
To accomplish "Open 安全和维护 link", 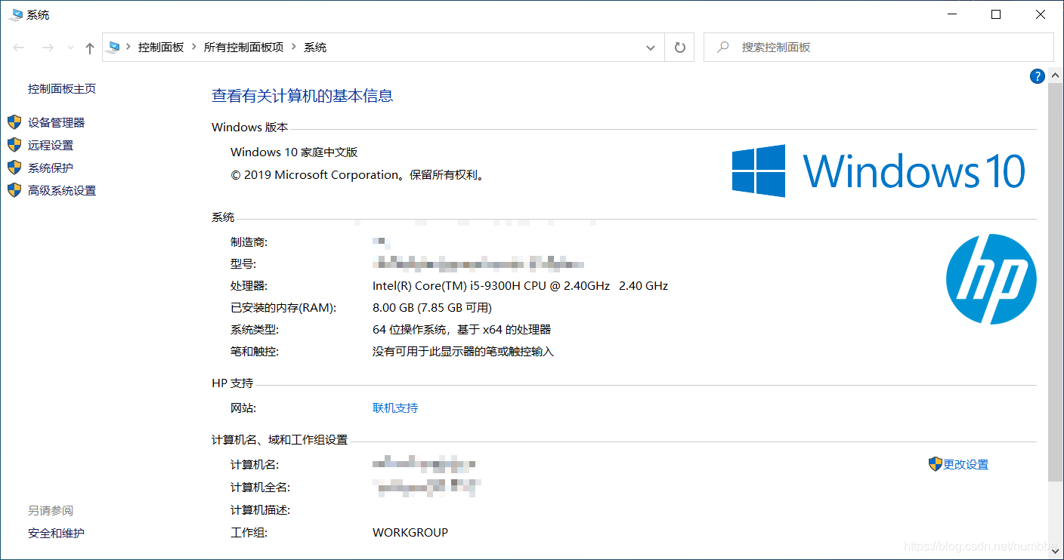I will coord(56,533).
